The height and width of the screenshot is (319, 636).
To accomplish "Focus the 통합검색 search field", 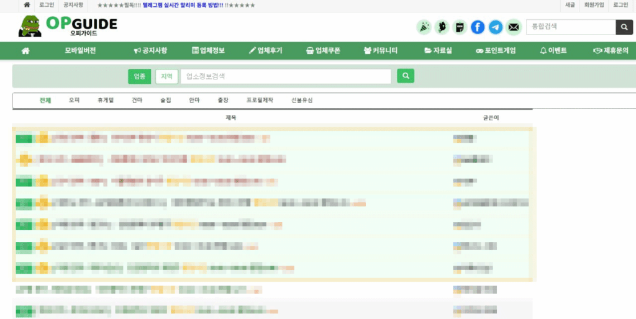I will coord(571,27).
